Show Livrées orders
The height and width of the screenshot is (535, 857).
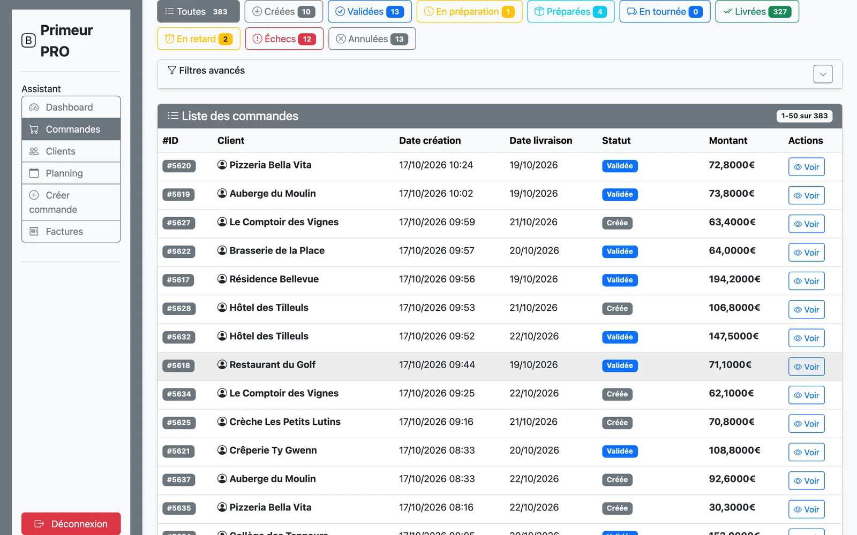pyautogui.click(x=757, y=11)
